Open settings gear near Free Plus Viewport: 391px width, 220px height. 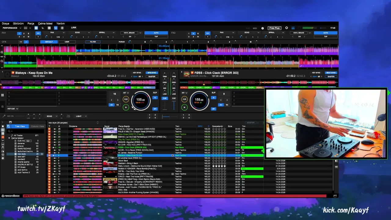coord(287,28)
